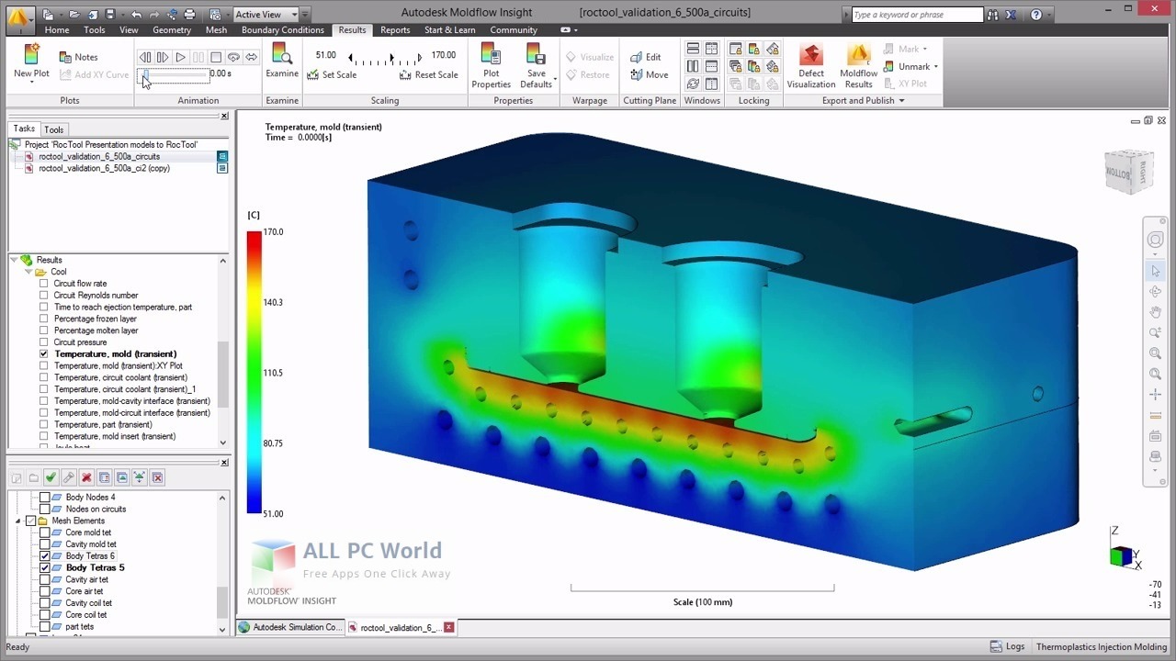1176x661 pixels.
Task: Enable the Circuit flow rate result
Action: click(43, 283)
